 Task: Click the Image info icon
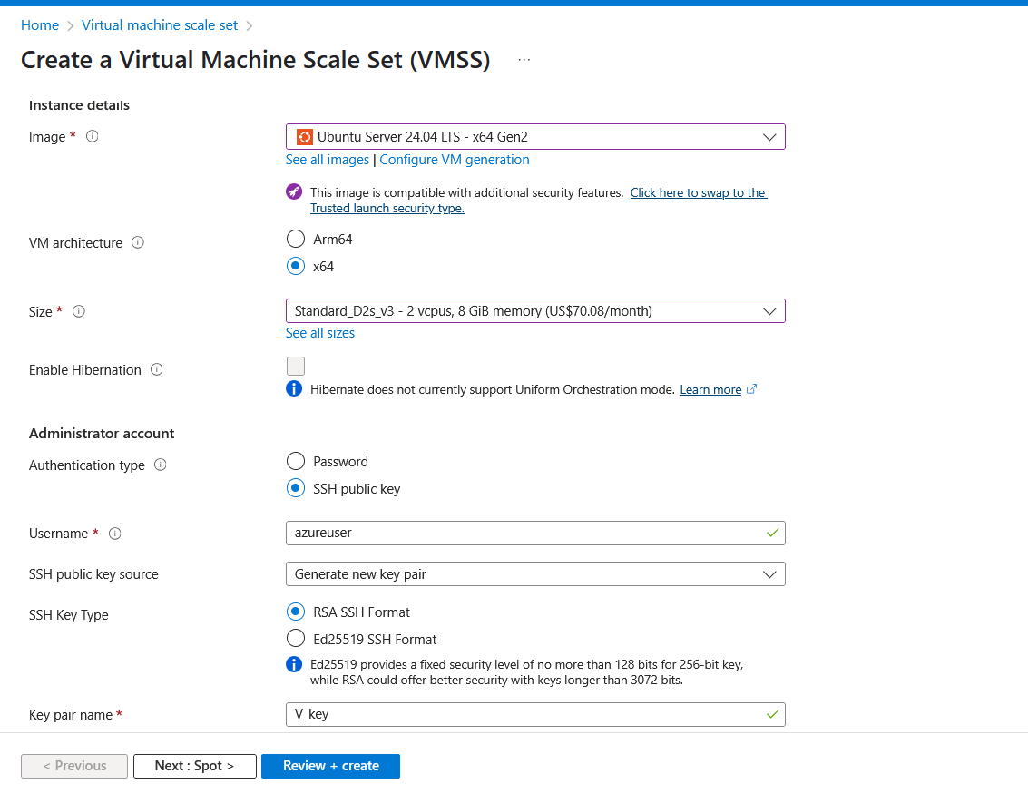tap(93, 136)
